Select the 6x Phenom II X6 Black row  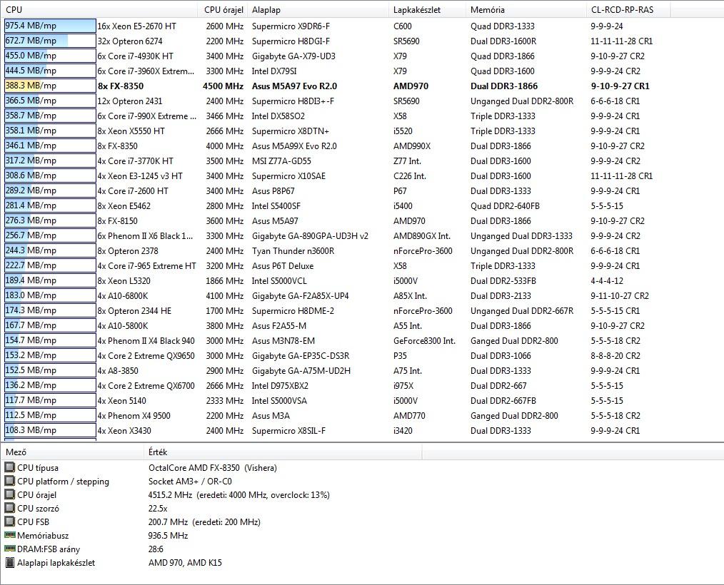[x=362, y=236]
